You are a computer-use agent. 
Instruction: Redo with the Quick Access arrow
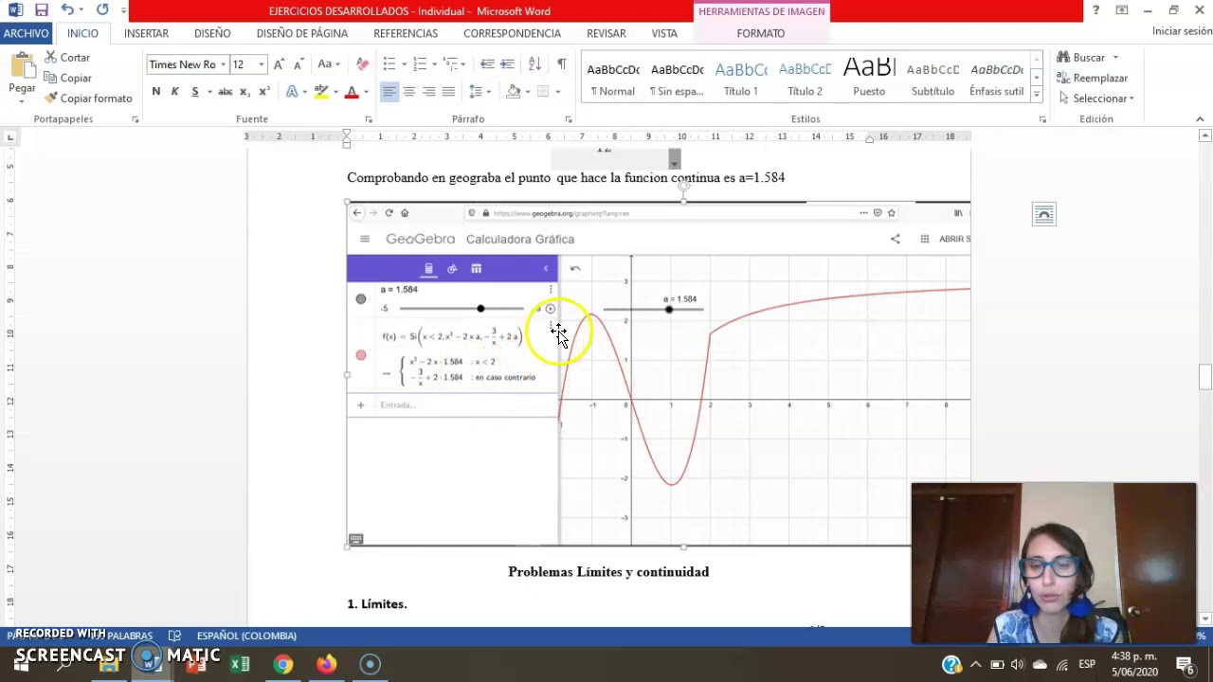point(102,10)
